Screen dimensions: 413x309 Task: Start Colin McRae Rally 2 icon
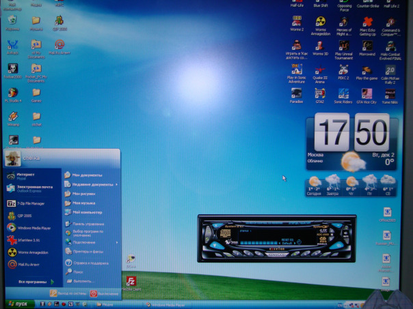390,70
